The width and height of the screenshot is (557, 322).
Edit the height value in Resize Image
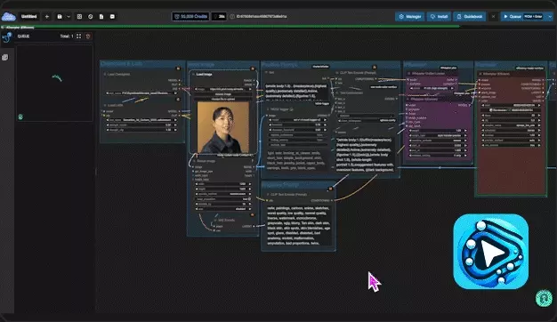point(223,189)
